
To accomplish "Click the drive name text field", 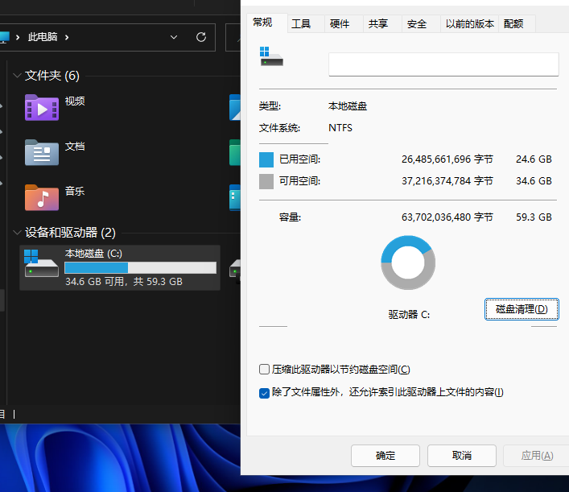I will tap(443, 64).
